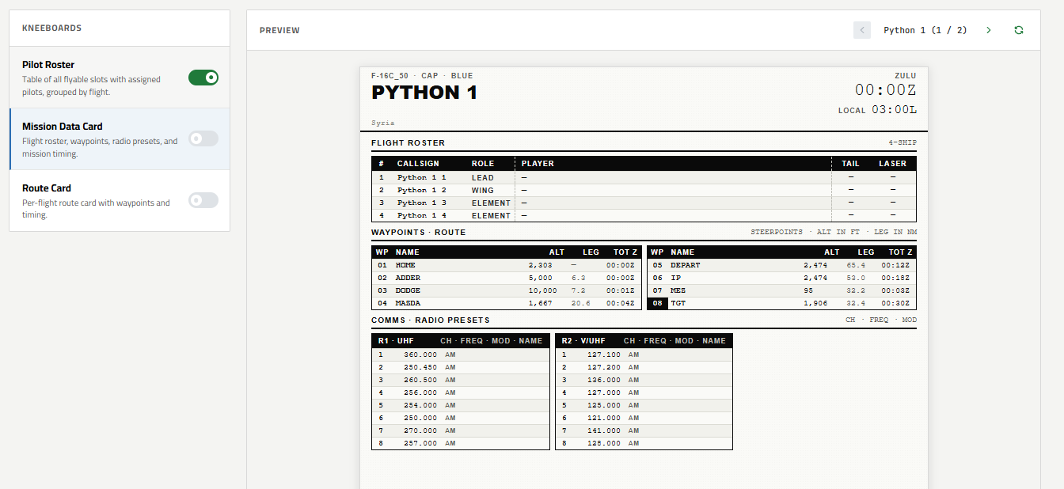Click the R2 · V/UHF table header
Screen dimensions: 1064x489
pyautogui.click(x=644, y=341)
